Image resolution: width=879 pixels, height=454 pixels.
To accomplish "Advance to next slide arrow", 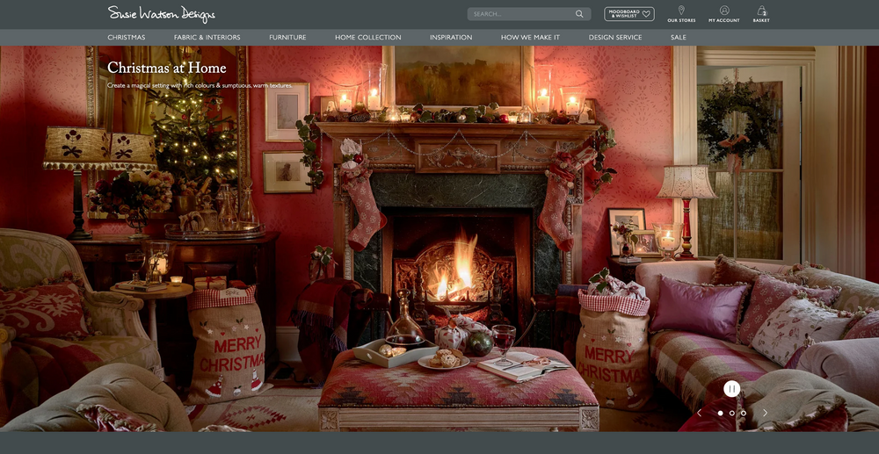I will [765, 413].
